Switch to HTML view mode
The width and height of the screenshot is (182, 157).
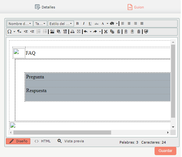42,141
